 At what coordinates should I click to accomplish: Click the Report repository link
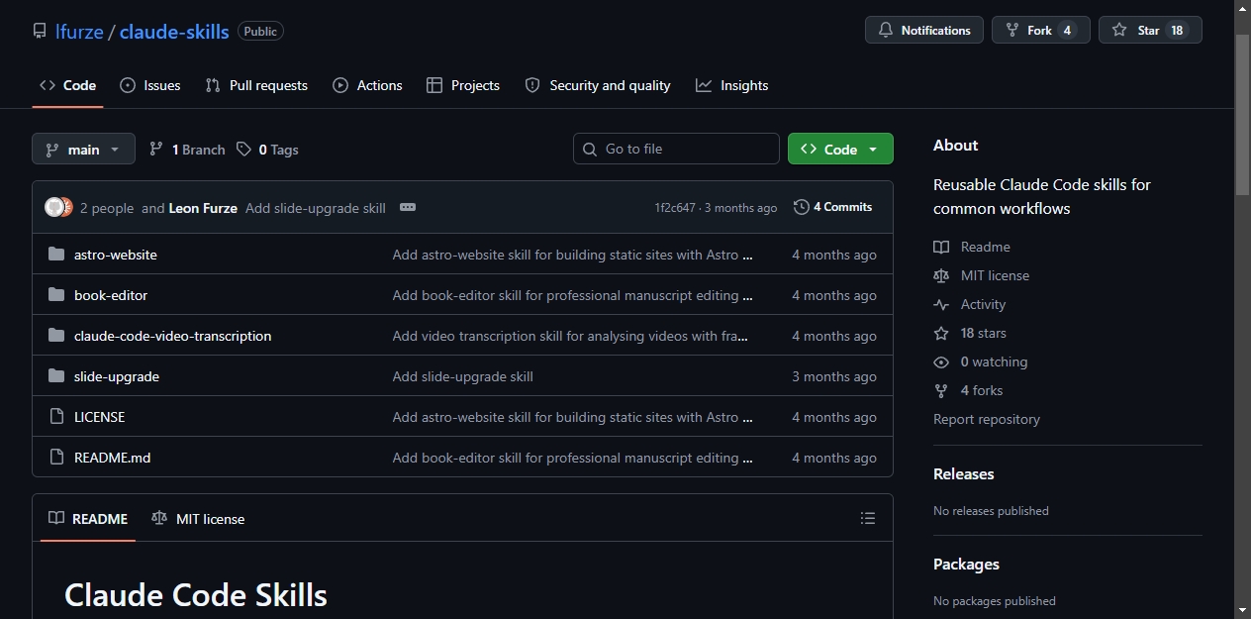click(x=987, y=419)
